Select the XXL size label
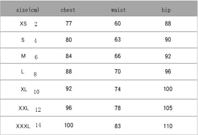198x135 pixels. coord(23,108)
